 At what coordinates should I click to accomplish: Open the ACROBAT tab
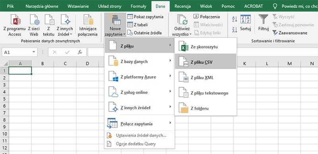[x=254, y=6]
